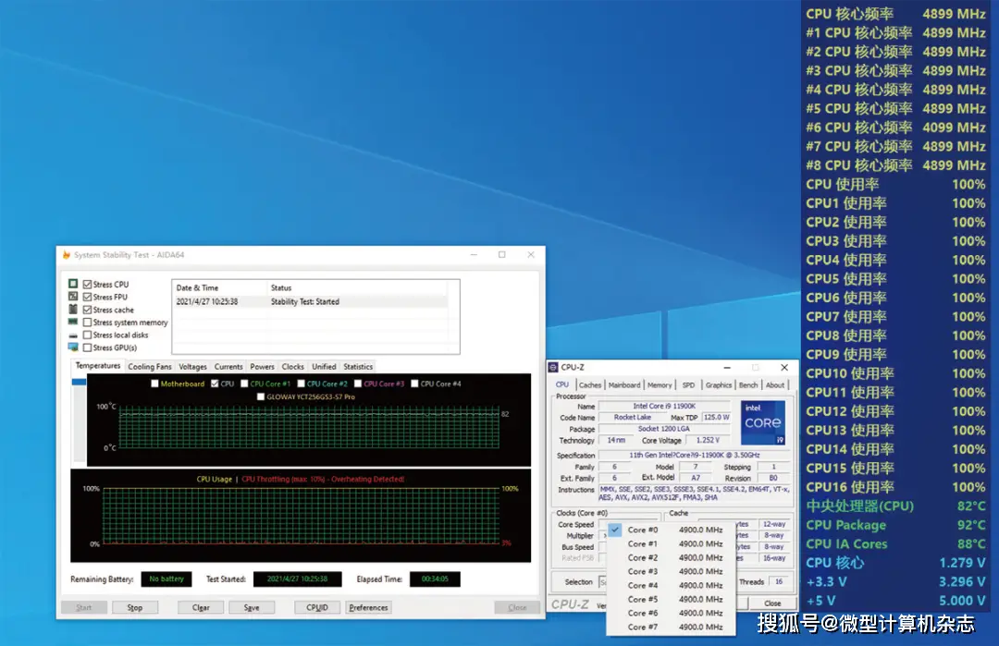Enable the GLOWAY YCT256GS3-S7 Pro checkbox

tap(261, 396)
